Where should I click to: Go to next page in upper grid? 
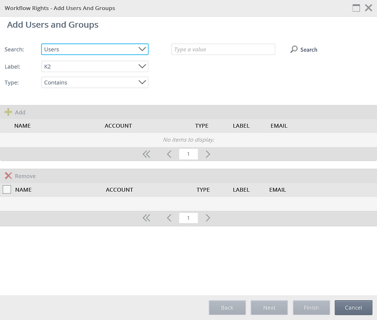point(208,154)
